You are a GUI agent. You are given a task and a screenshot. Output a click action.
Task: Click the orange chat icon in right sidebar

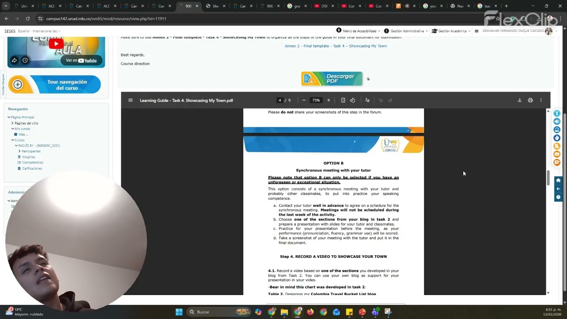pyautogui.click(x=557, y=163)
